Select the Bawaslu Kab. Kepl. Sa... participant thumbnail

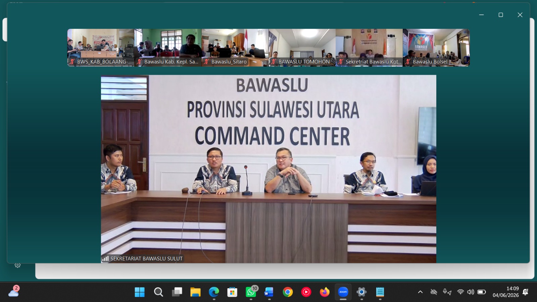168,47
